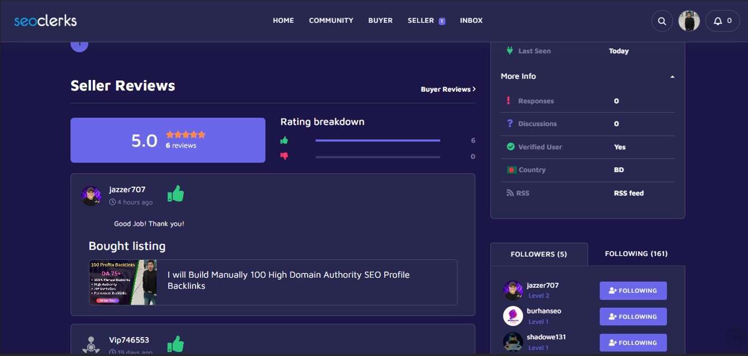Viewport: 748px width, 356px height.
Task: Open the 100 Profile Backlinks listing thumbnail
Action: point(123,282)
